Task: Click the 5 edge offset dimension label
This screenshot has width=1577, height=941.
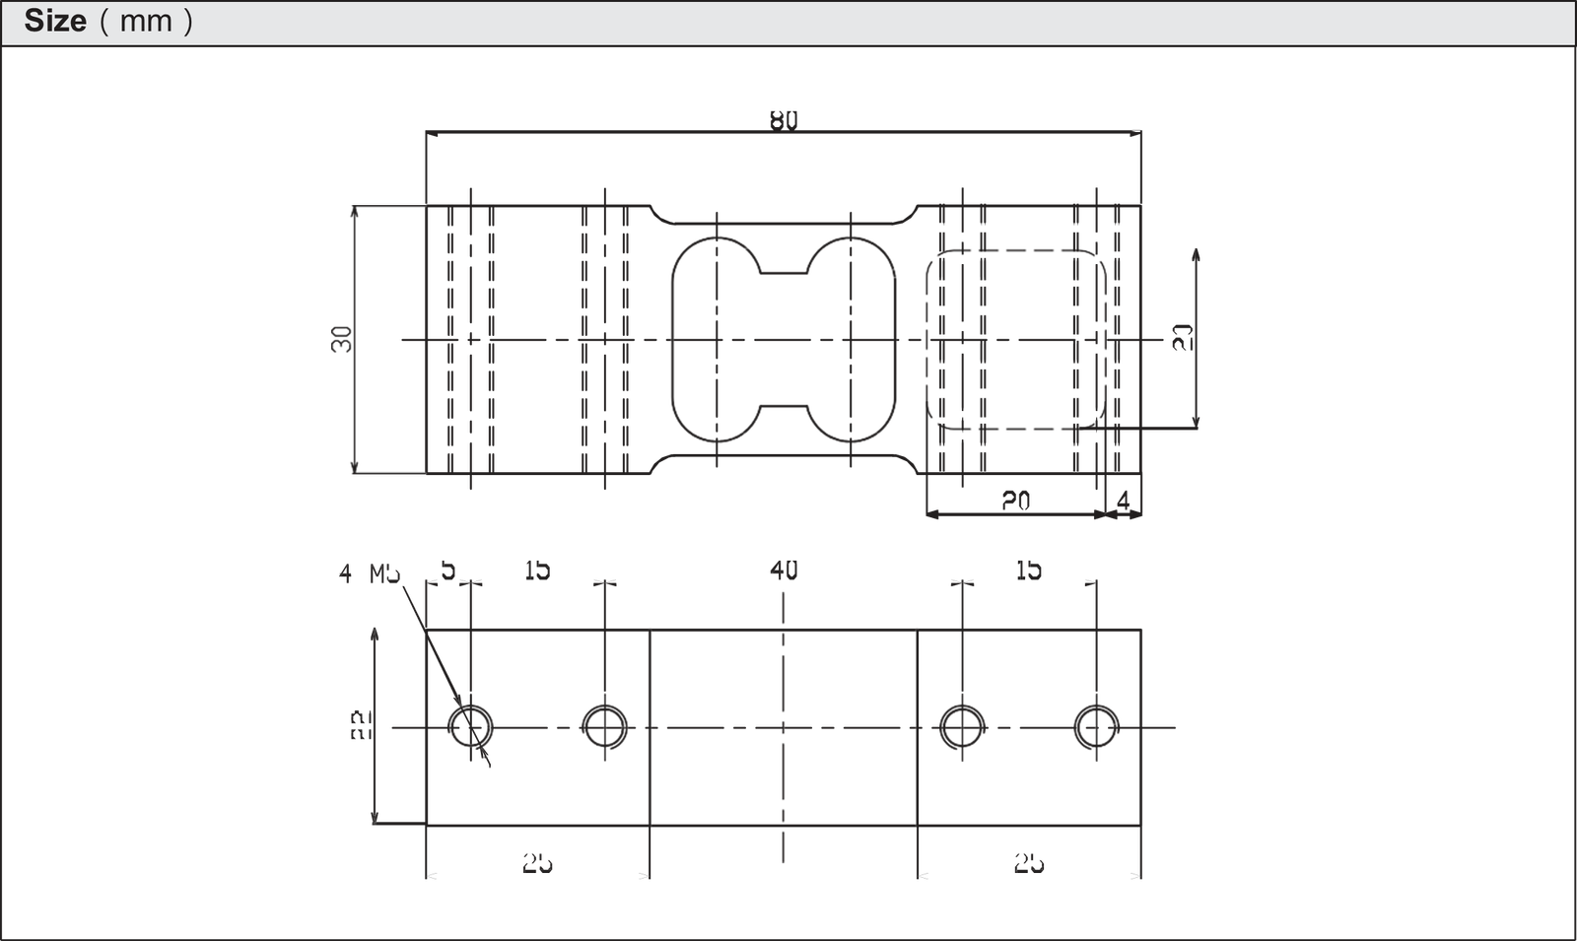Action: point(448,570)
